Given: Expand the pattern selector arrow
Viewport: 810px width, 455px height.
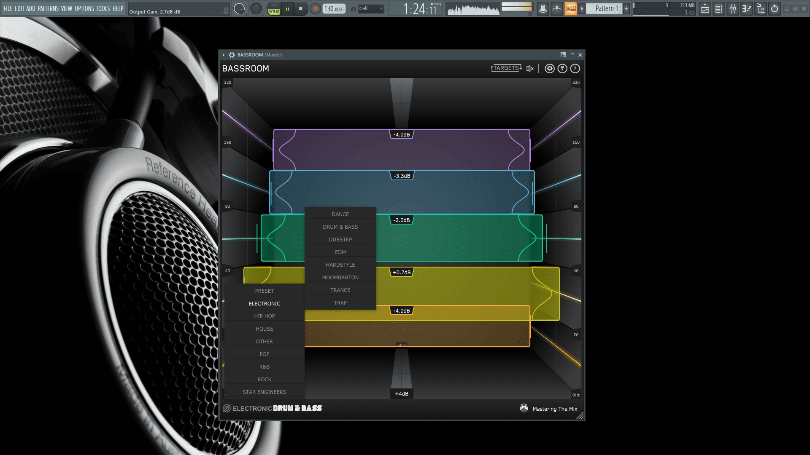Looking at the screenshot, I should 582,8.
